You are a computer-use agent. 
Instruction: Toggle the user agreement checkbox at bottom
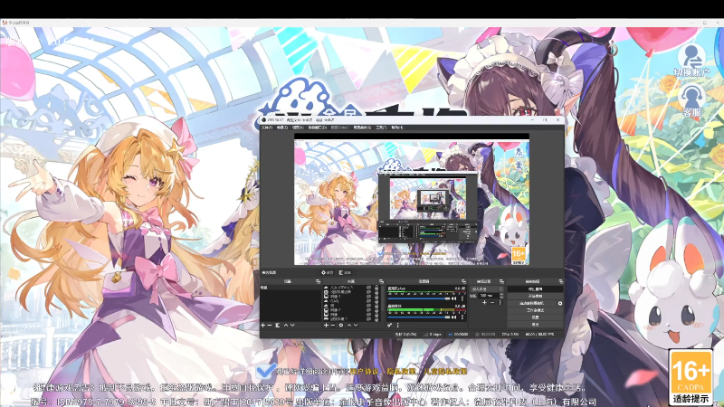click(265, 370)
